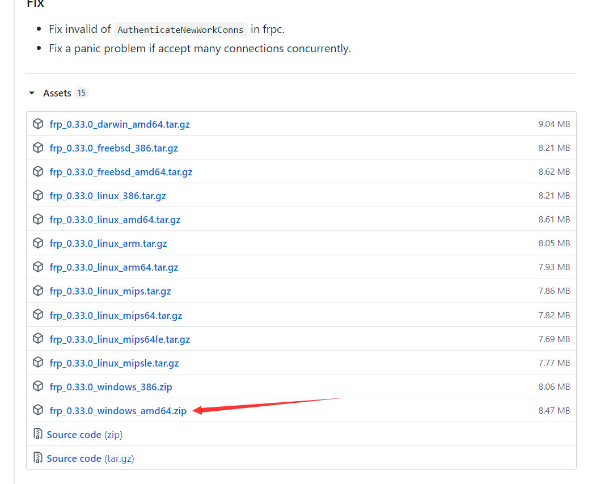Screen dimensions: 596x484
Task: Click the 7.82 MB size text
Action: [x=554, y=315]
